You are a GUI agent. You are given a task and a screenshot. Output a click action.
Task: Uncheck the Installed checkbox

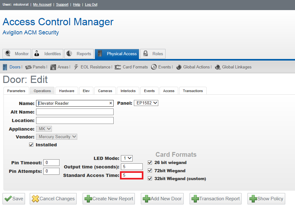coord(31,145)
